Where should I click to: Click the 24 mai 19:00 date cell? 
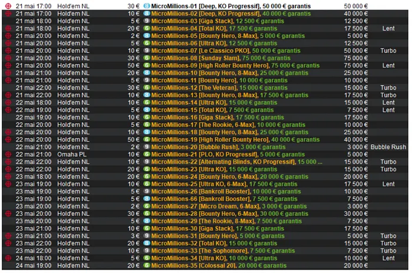coord(34,265)
